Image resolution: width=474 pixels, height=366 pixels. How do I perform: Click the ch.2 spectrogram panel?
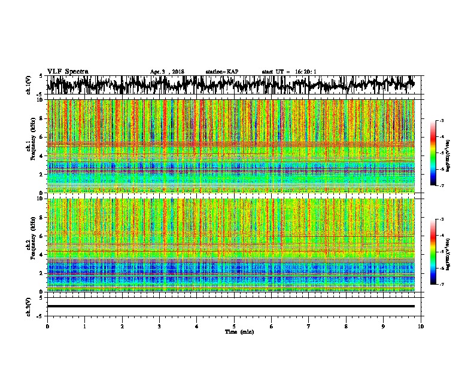[x=230, y=245]
